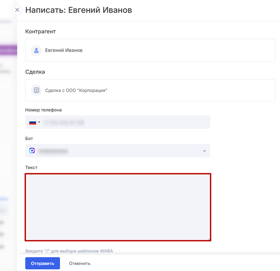Click the contractor person avatar icon
Image resolution: width=280 pixels, height=271 pixels.
36,50
